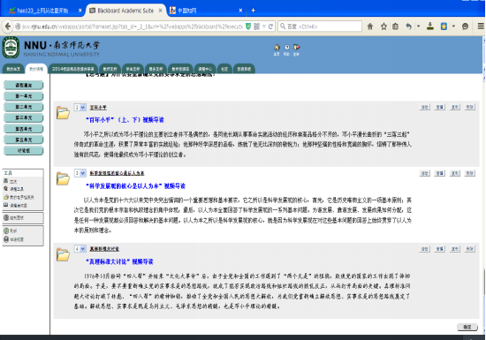Click the bookmark star icon in browser toolbar
The width and height of the screenshot is (486, 340).
click(x=383, y=26)
